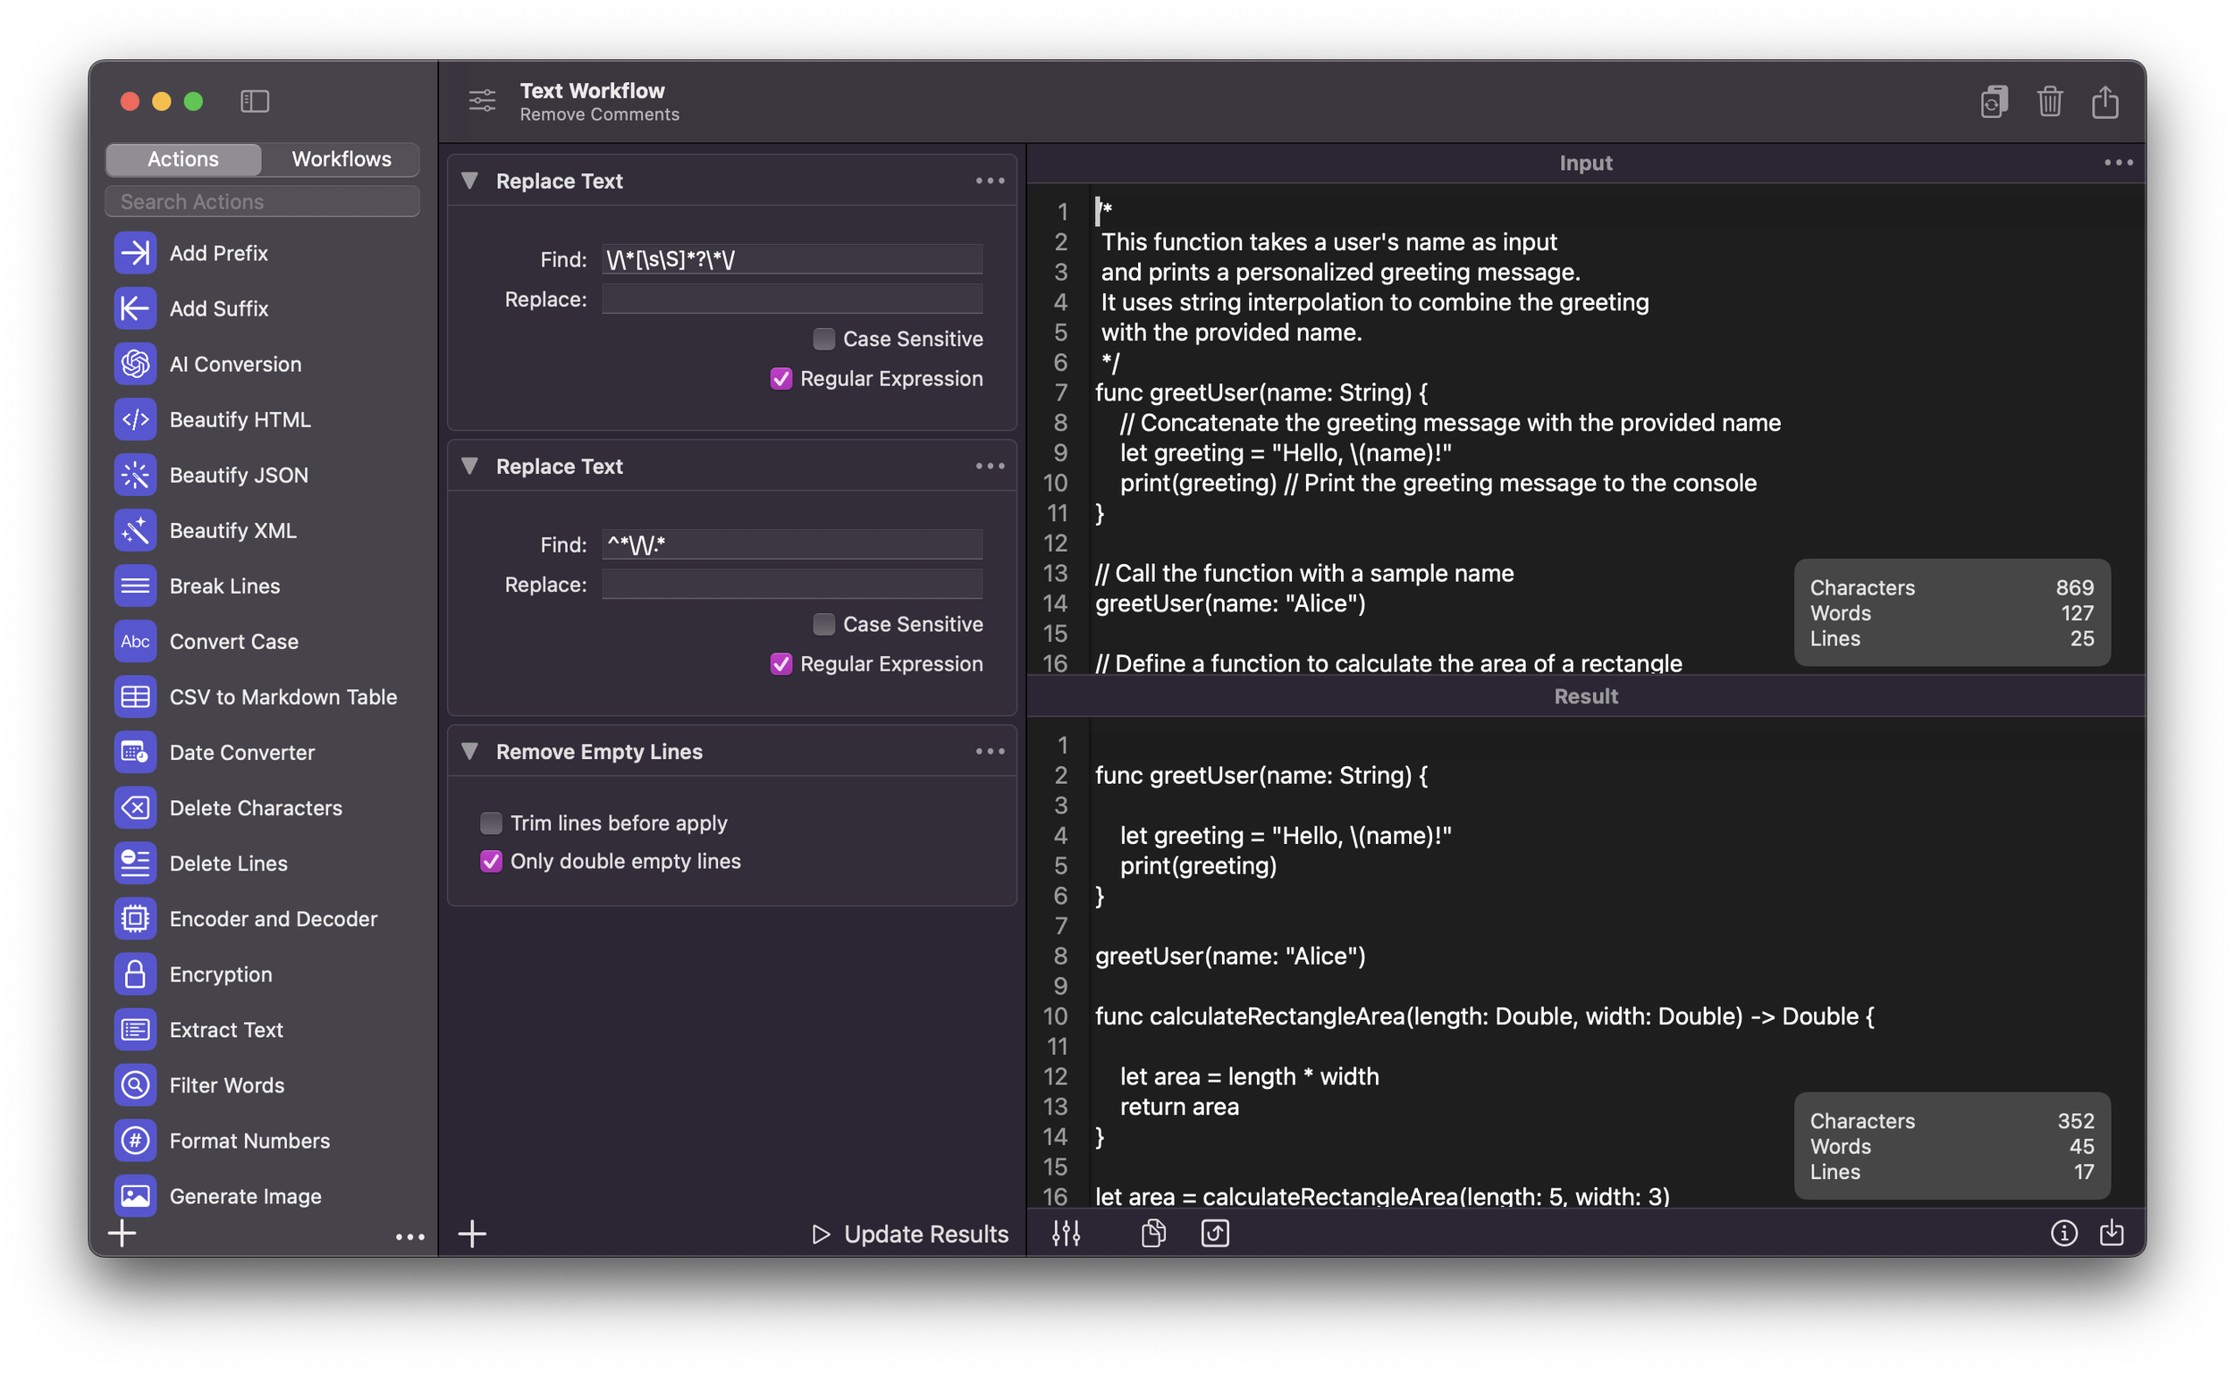Select the Encryption lock icon

(135, 974)
